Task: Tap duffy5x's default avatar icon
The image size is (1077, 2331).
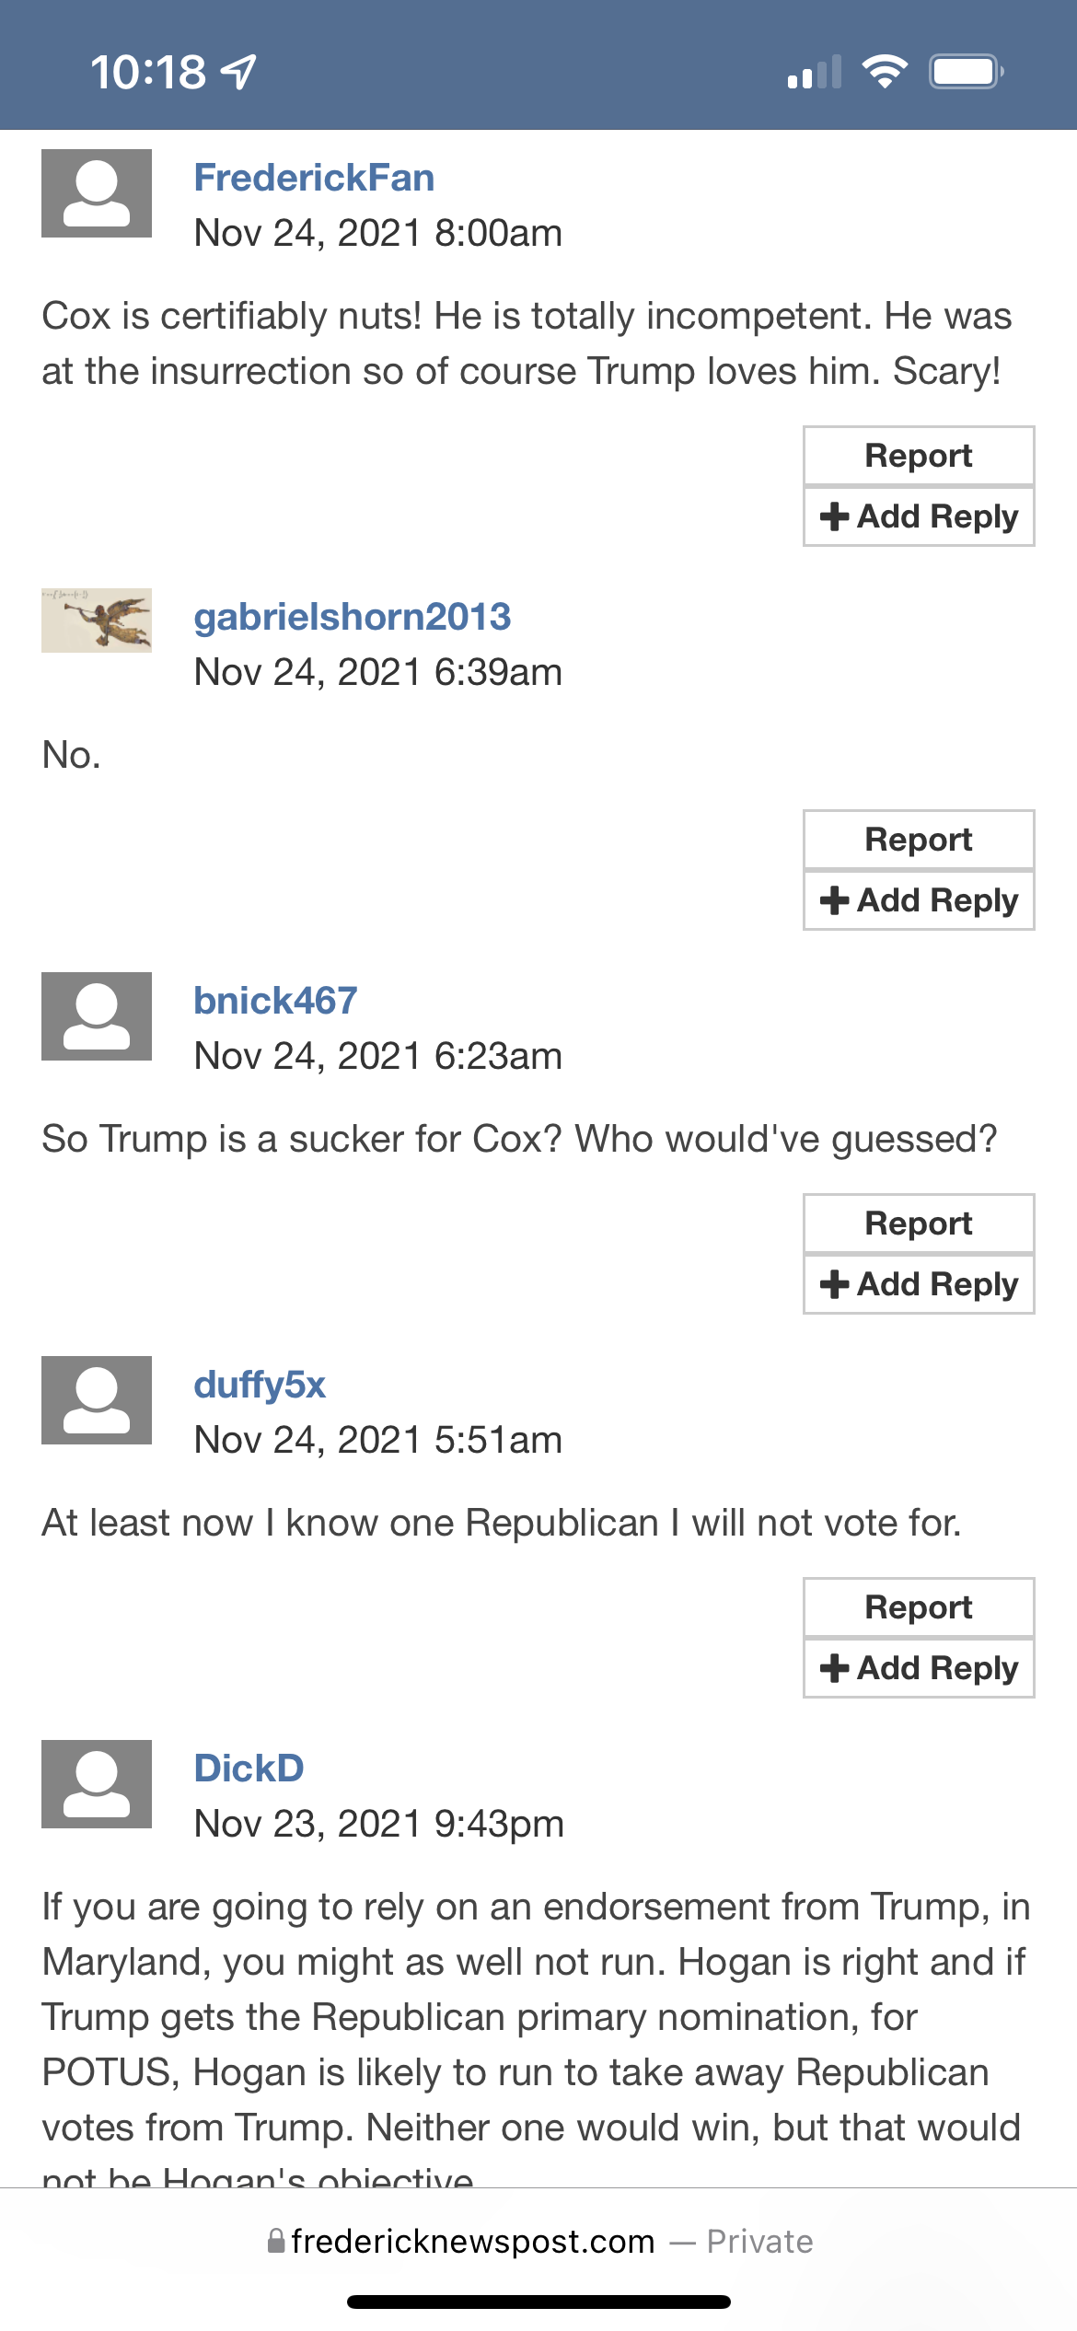Action: click(x=97, y=1400)
